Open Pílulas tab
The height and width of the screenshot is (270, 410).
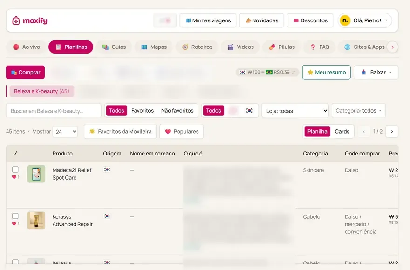[x=282, y=47]
